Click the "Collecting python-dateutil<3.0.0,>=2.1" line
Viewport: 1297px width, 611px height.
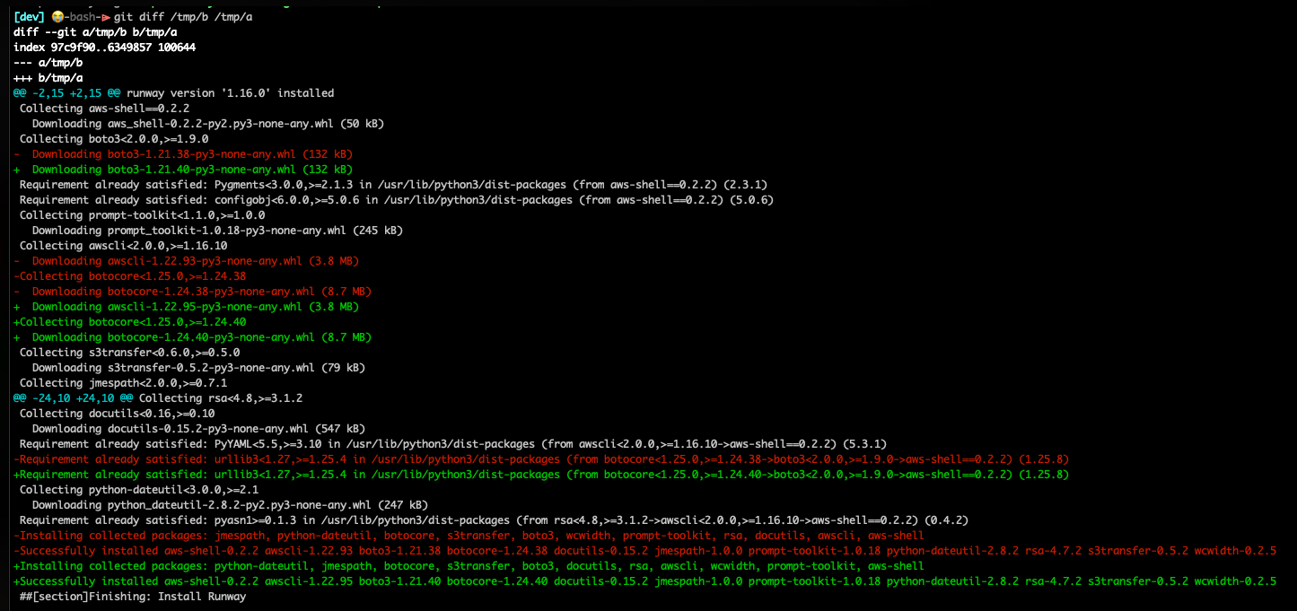pos(139,490)
